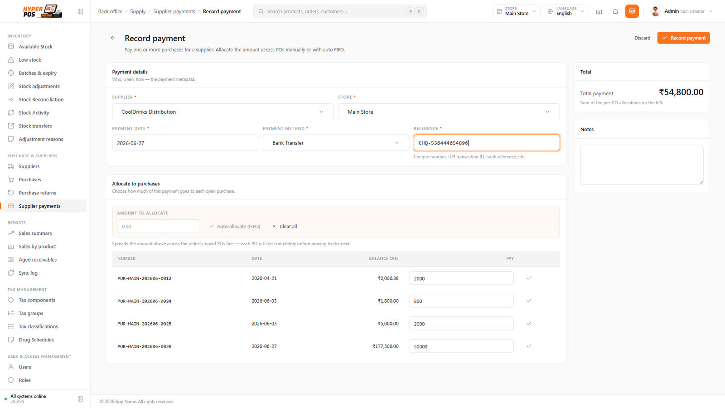Collapse sidebar using top panel icon

(x=80, y=11)
